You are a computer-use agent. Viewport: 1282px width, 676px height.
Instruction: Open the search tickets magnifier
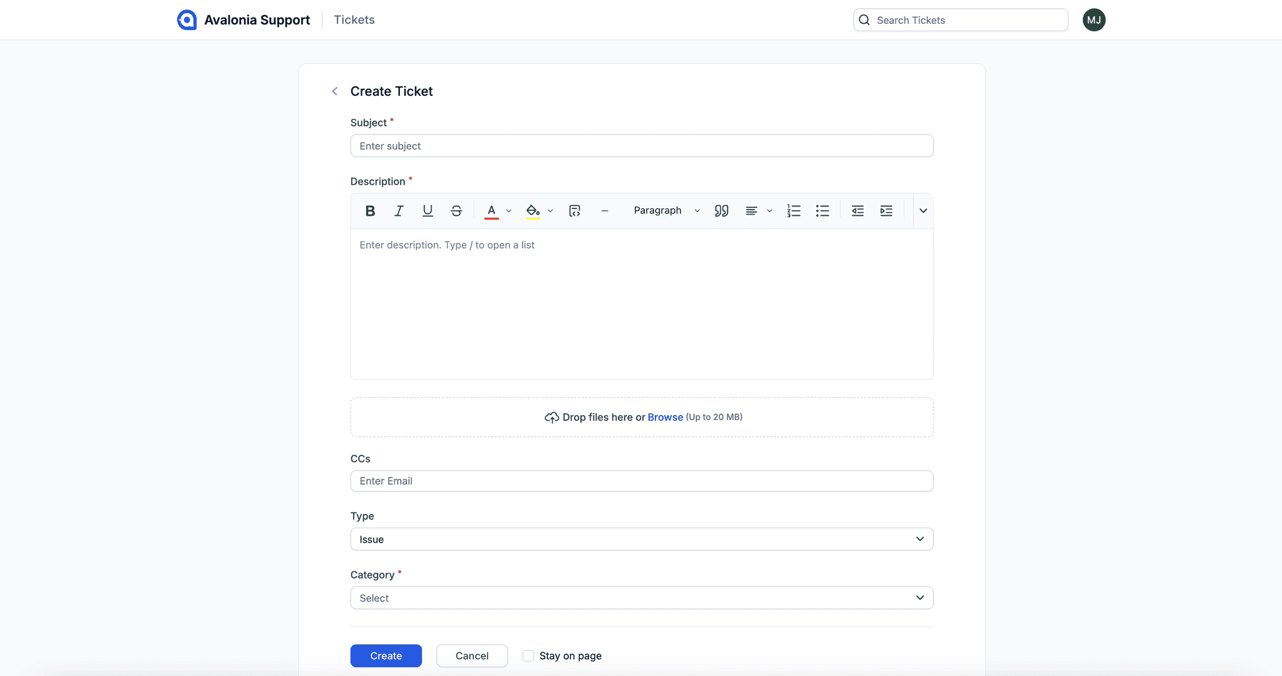864,19
